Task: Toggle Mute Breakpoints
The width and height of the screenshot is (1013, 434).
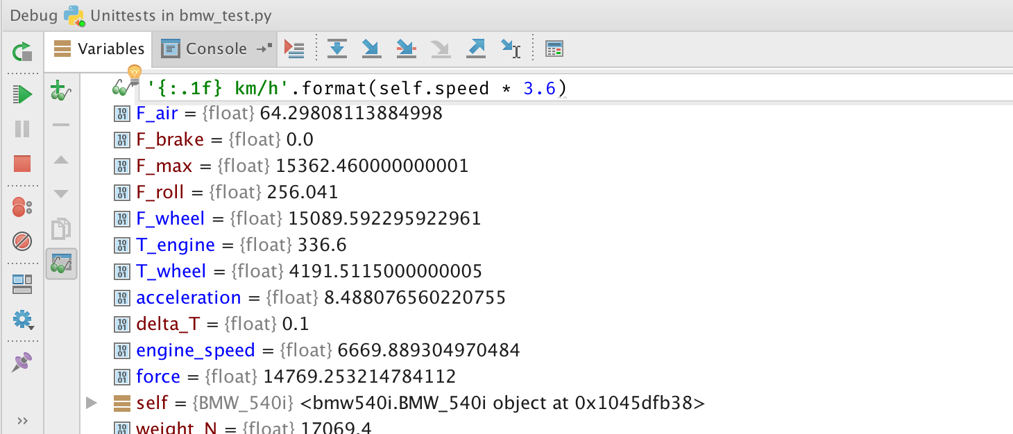Action: (x=22, y=241)
